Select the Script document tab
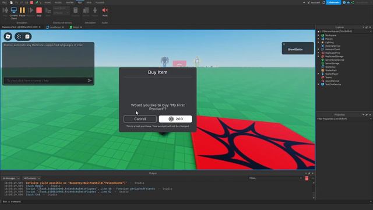 coord(76,27)
